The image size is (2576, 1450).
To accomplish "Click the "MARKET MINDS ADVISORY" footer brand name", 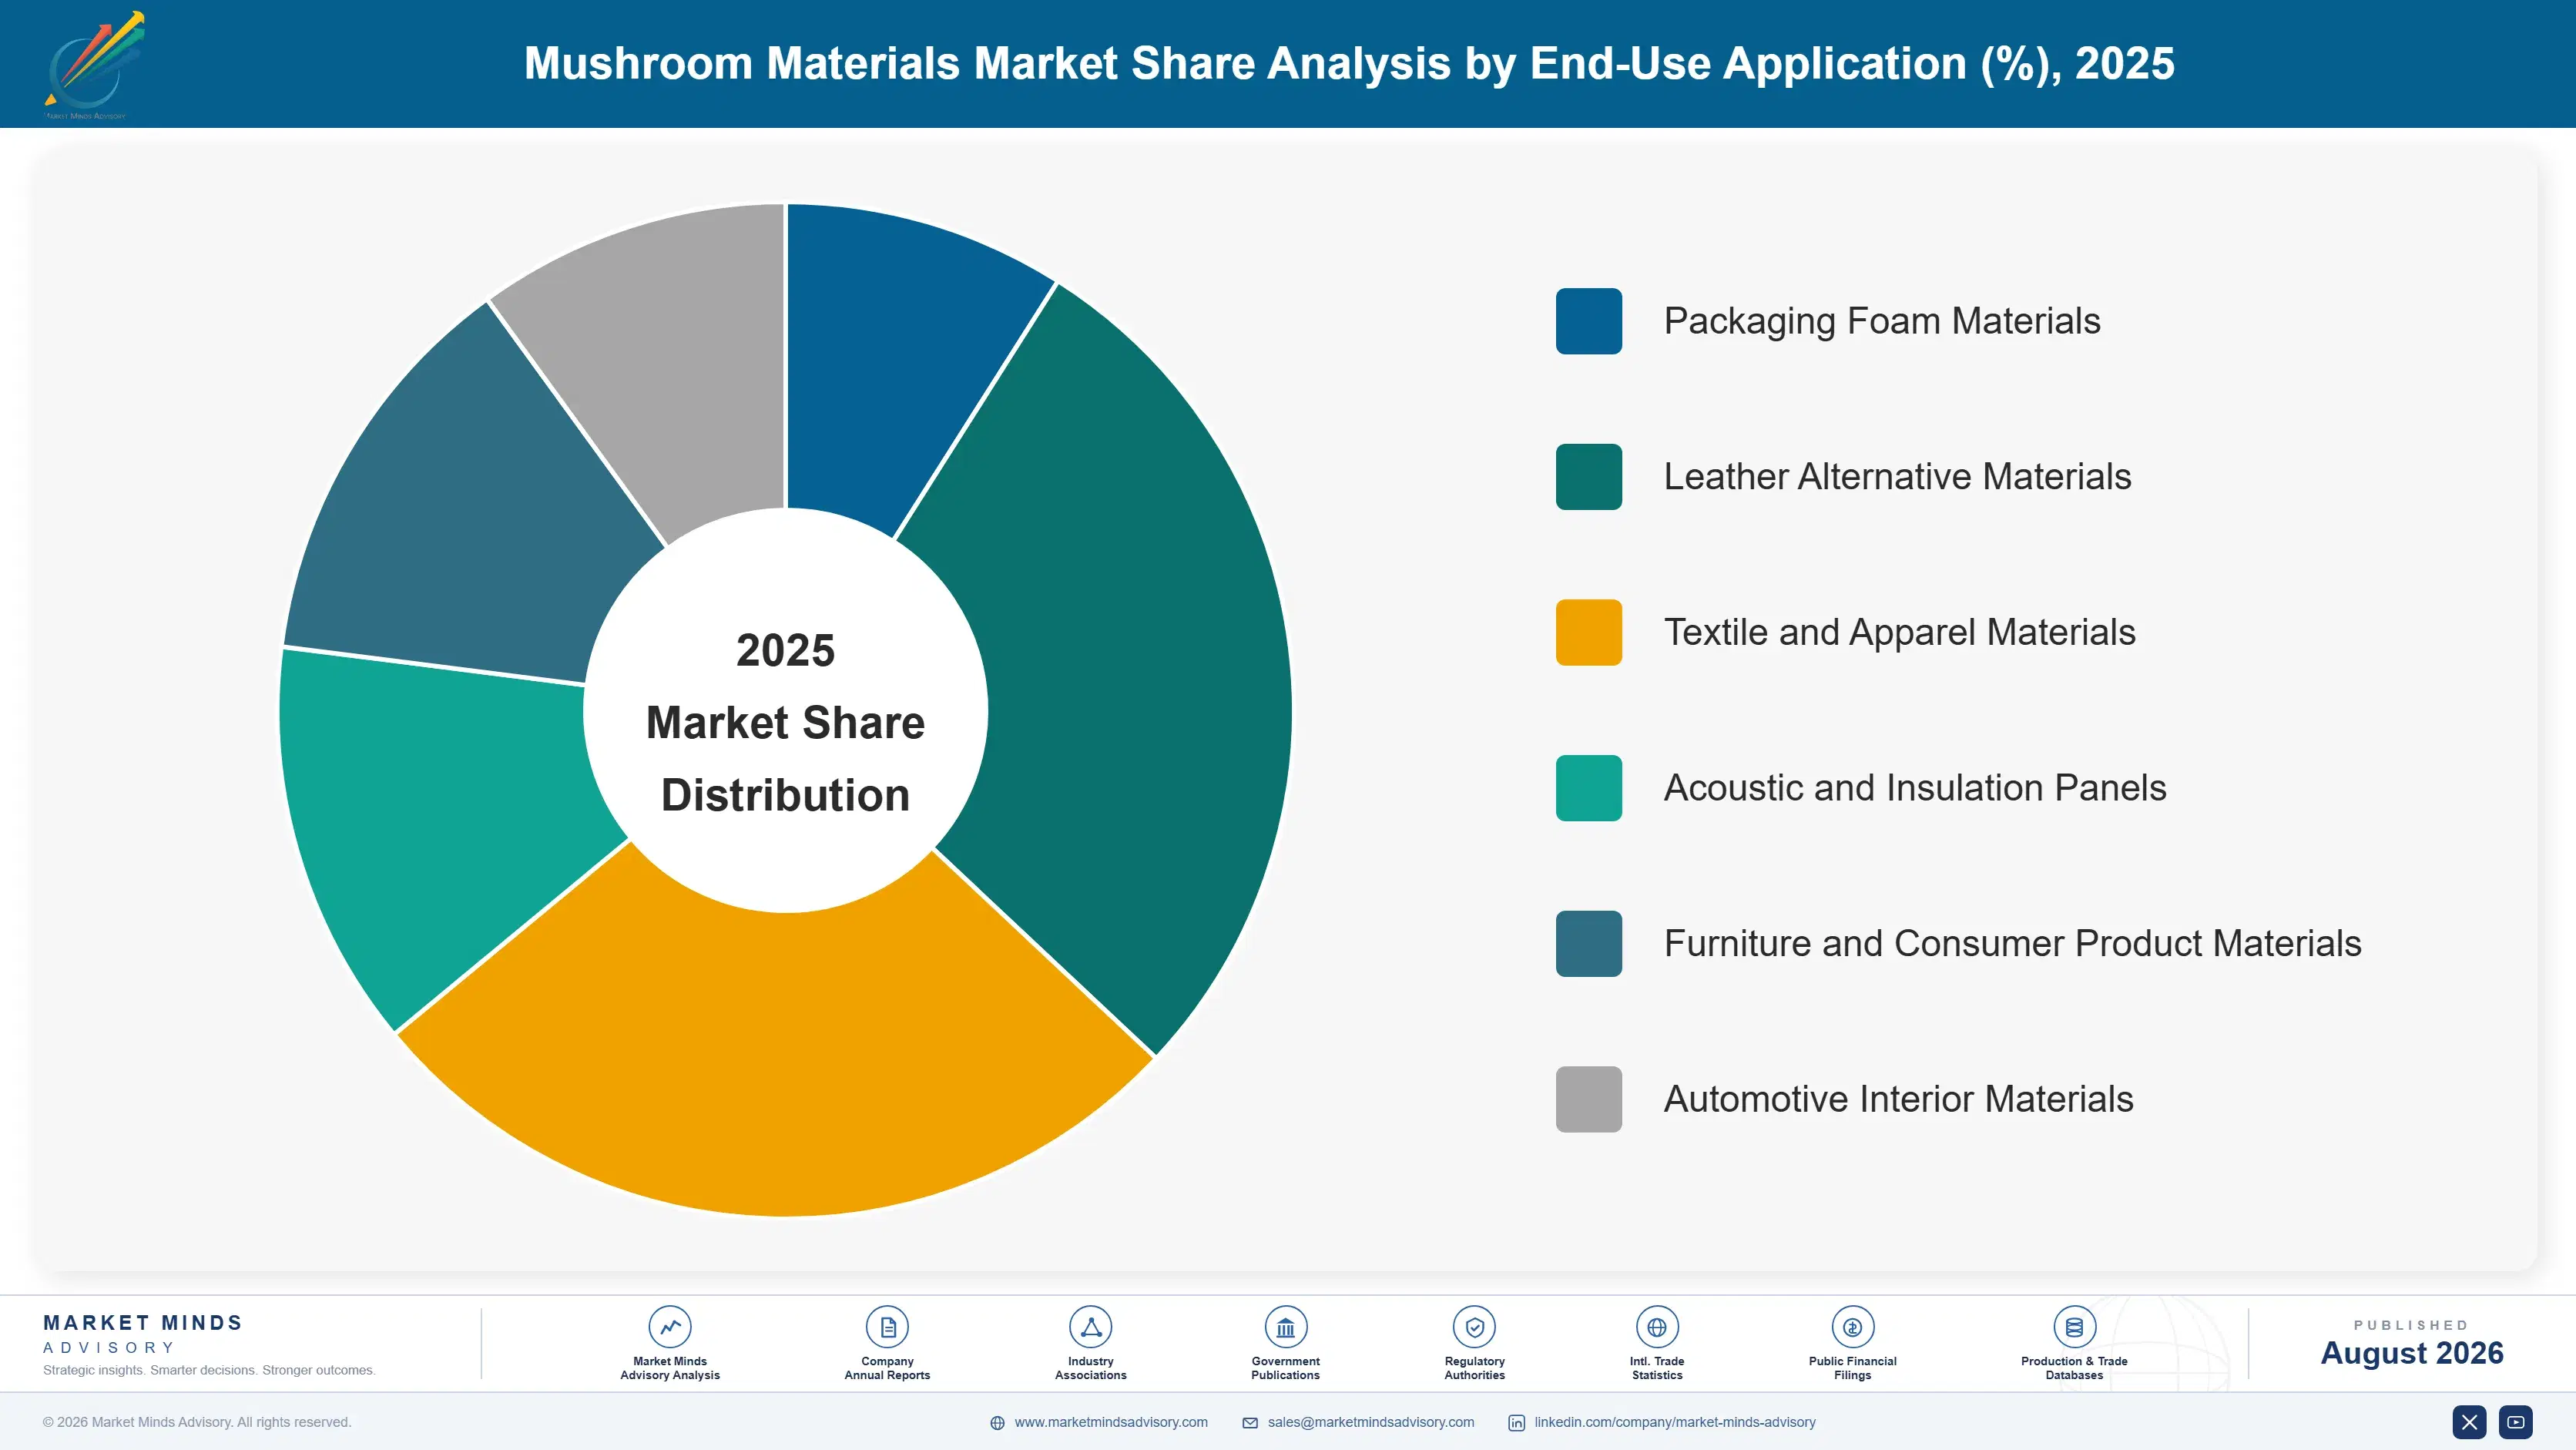I will point(142,1334).
